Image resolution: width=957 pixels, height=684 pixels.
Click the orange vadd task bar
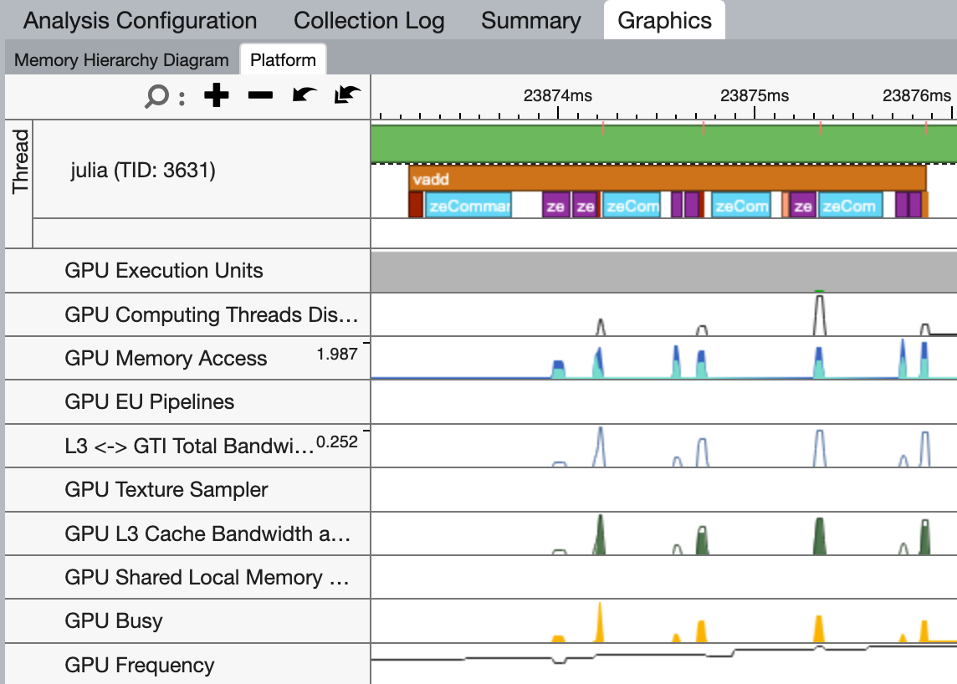point(667,179)
